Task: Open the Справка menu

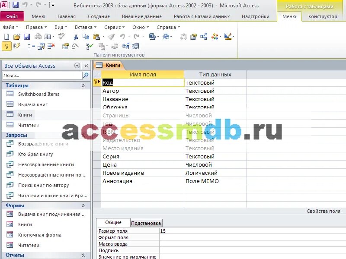Action: [168, 27]
